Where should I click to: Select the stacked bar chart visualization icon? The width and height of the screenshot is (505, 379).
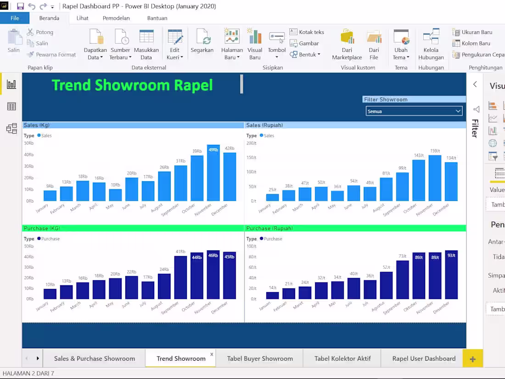(x=493, y=105)
